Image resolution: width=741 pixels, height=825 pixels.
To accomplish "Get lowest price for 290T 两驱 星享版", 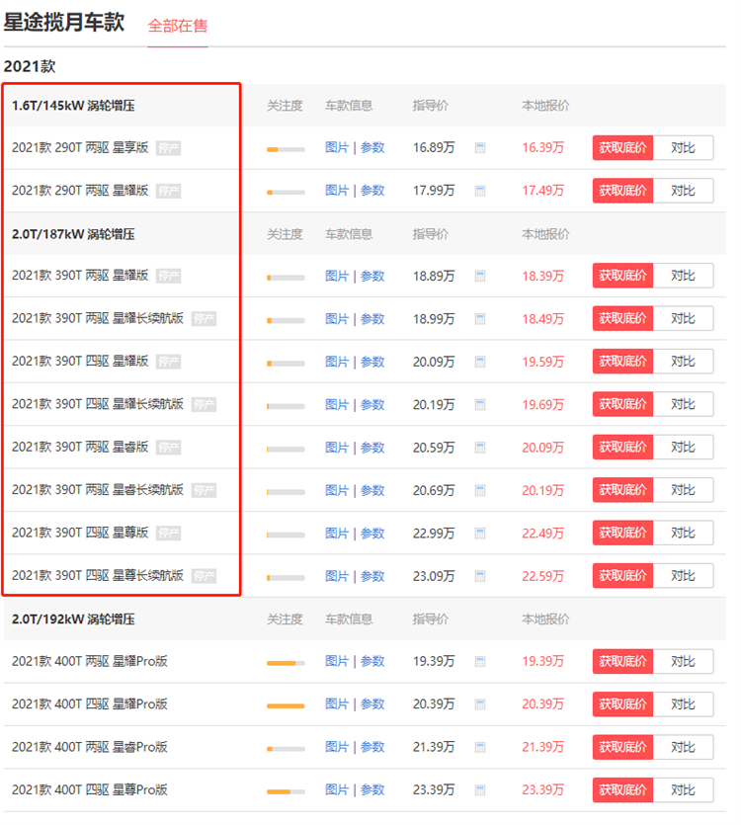I will 622,148.
